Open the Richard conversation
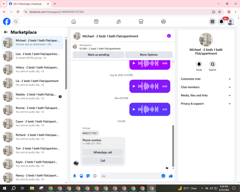 click(32, 137)
